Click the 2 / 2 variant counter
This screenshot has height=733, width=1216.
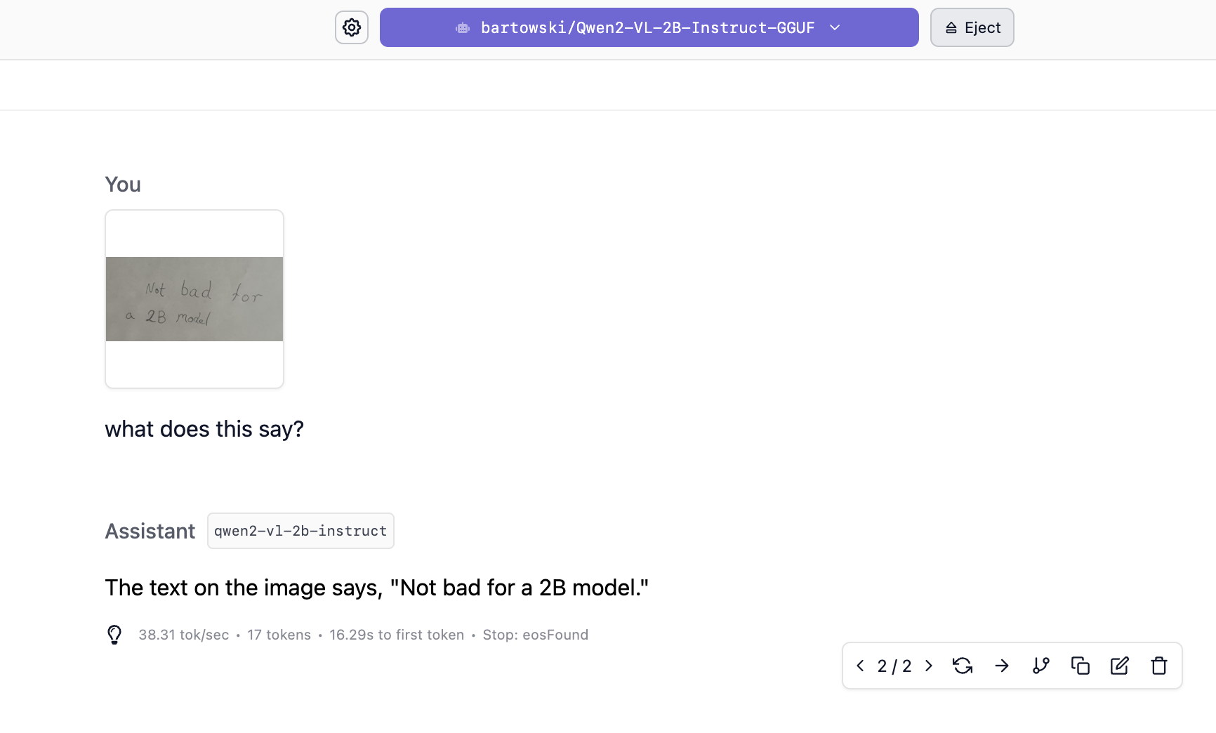(894, 666)
